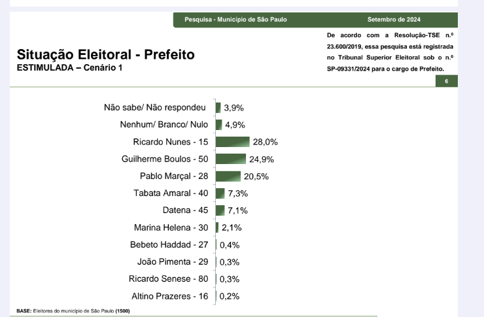The image size is (484, 317).
Task: Select the Guilherme Boulos 24,9% bar
Action: [x=231, y=159]
